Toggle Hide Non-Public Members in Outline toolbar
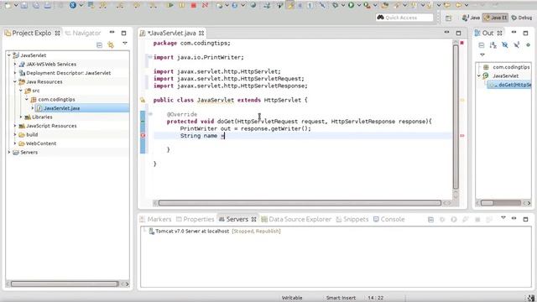The width and height of the screenshot is (537, 302). pyautogui.click(x=529, y=44)
